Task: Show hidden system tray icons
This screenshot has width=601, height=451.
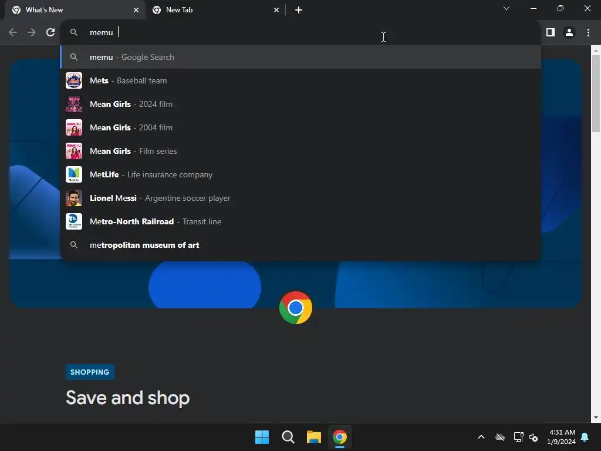Action: 481,437
